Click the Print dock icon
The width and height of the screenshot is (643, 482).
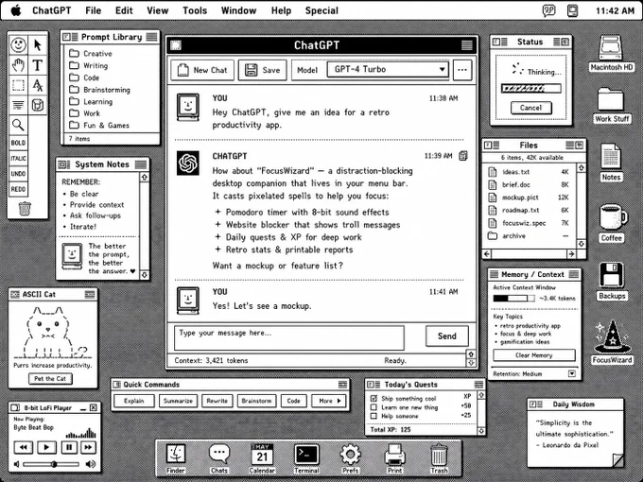(x=395, y=458)
